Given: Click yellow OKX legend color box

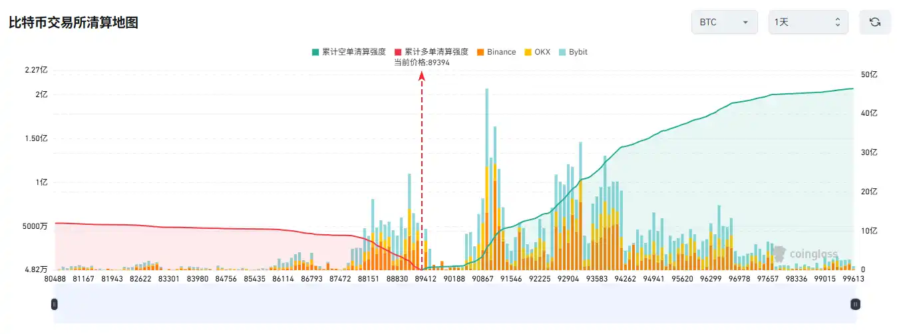Looking at the screenshot, I should click(528, 52).
